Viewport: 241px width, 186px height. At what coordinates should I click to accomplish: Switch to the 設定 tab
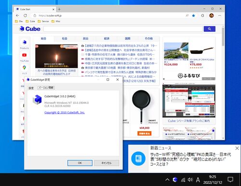(x=31, y=88)
